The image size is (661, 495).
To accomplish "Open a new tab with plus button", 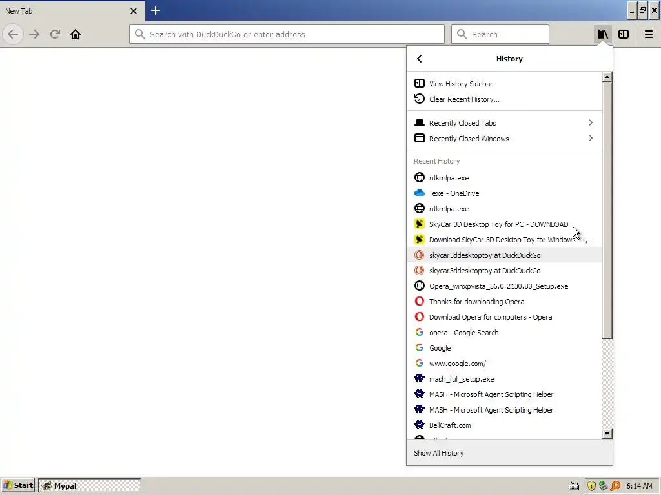I will click(155, 10).
